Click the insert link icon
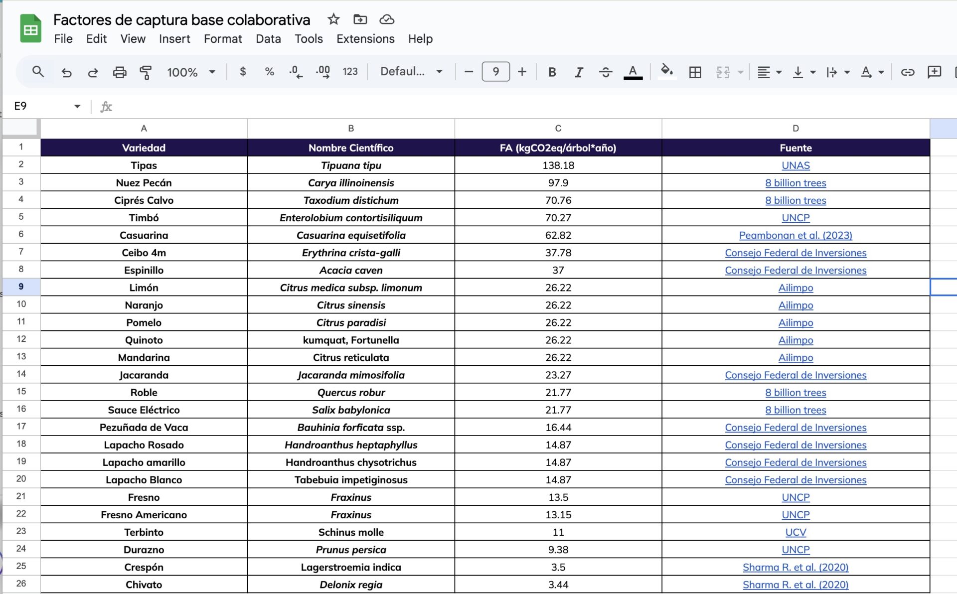This screenshot has height=594, width=957. [907, 72]
